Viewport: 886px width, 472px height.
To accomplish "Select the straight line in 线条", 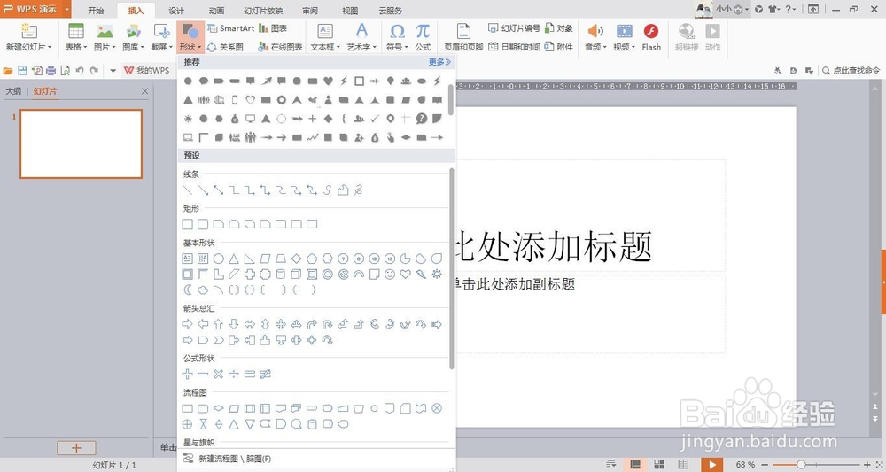I will 188,190.
